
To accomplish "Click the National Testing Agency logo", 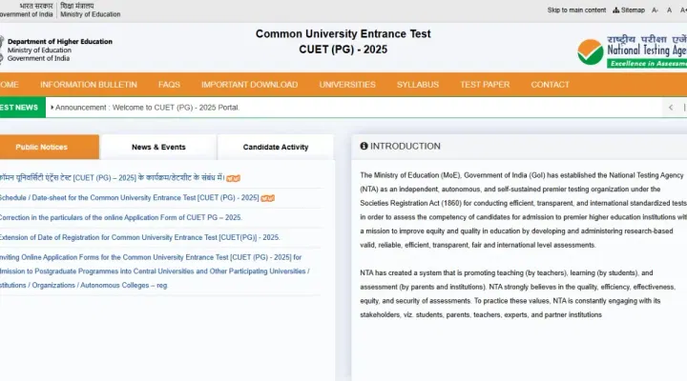I will pyautogui.click(x=632, y=50).
